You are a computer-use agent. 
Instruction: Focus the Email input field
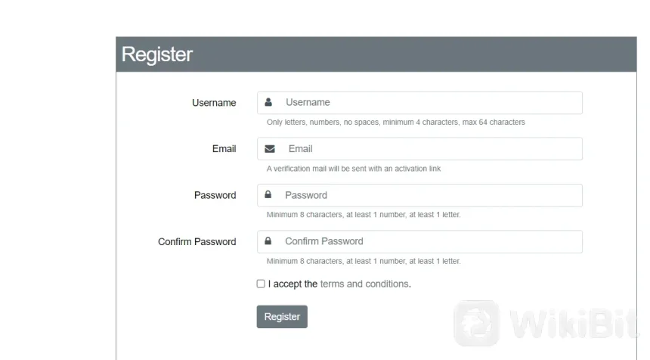(x=431, y=149)
